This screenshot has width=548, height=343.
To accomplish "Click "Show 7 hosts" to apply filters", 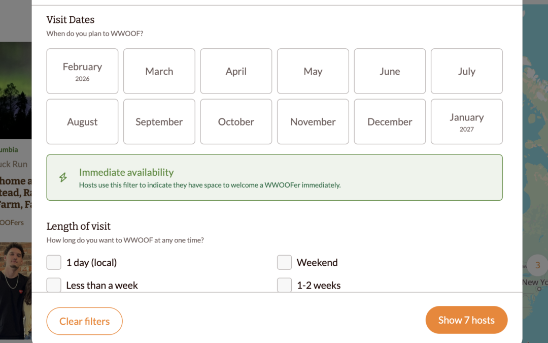I will click(466, 320).
